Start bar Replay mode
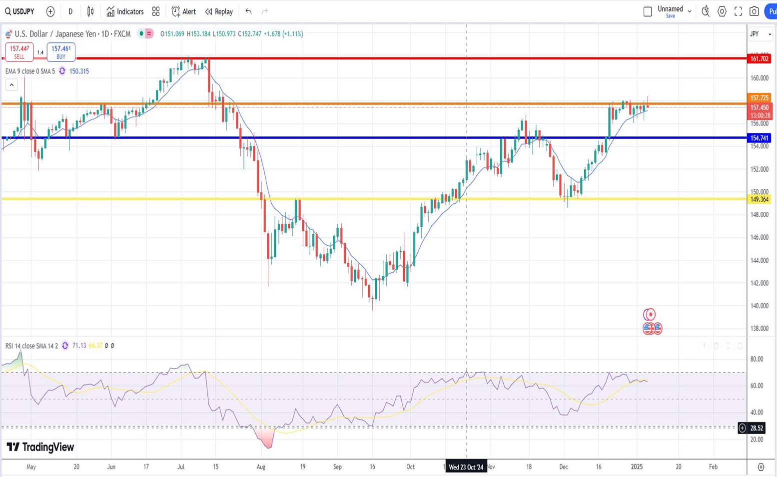Image resolution: width=777 pixels, height=477 pixels. pyautogui.click(x=219, y=11)
